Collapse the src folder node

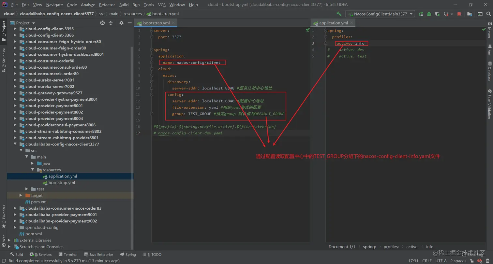21,150
